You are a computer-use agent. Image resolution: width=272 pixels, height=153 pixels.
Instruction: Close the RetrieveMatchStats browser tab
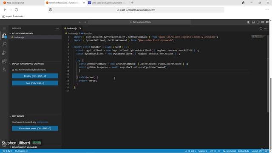tap(84, 3)
